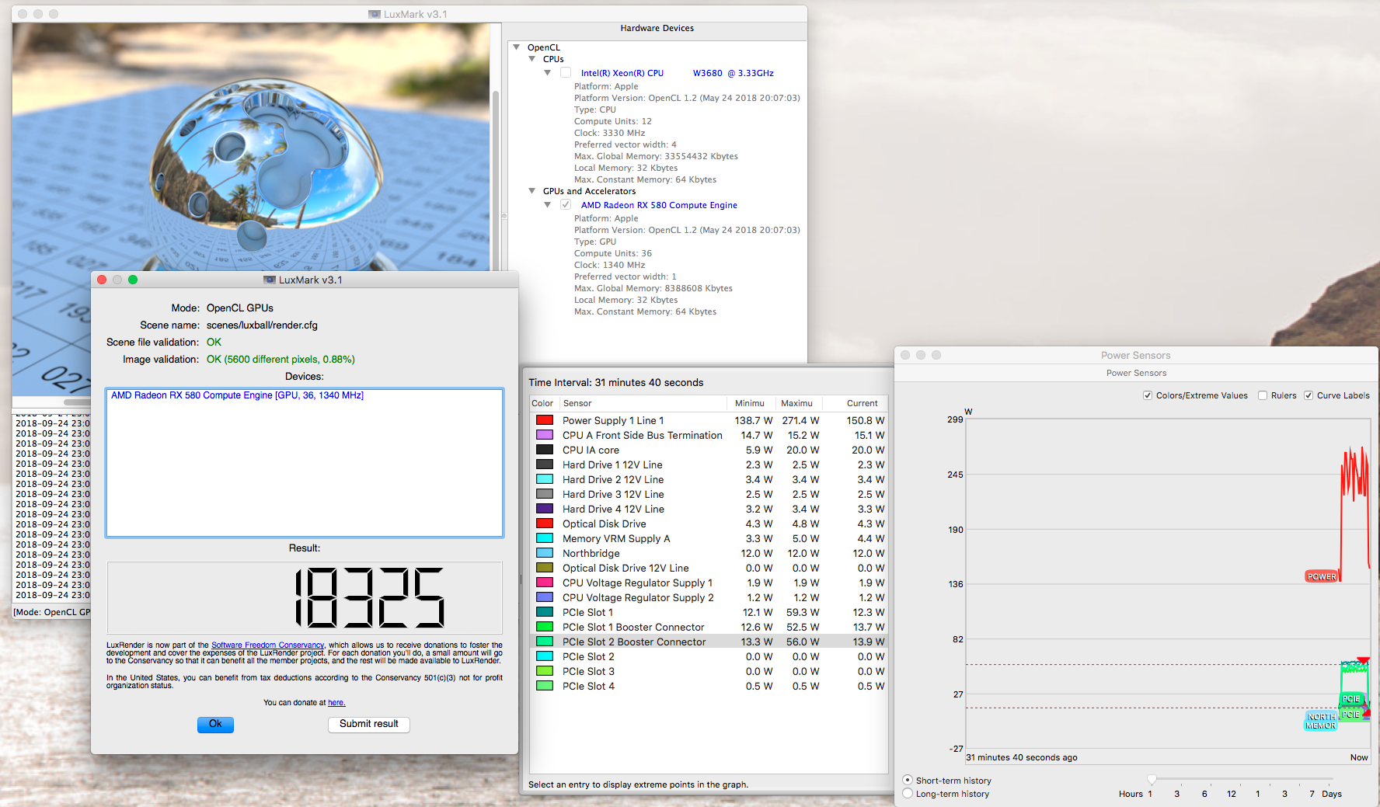Toggle Colors/Extreme Values checkbox

coord(1148,395)
